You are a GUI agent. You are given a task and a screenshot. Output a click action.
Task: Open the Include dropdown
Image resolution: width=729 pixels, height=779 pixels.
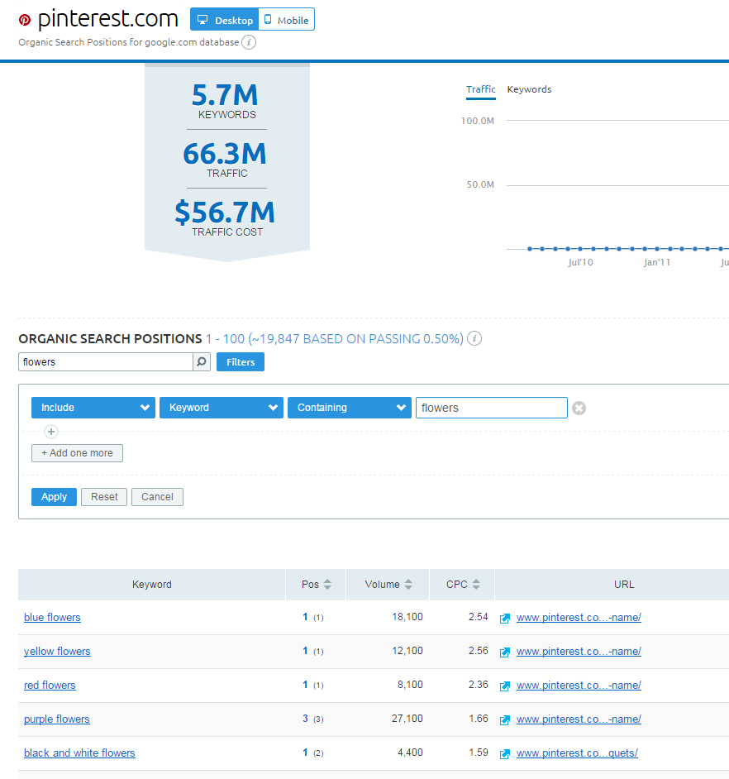(93, 408)
